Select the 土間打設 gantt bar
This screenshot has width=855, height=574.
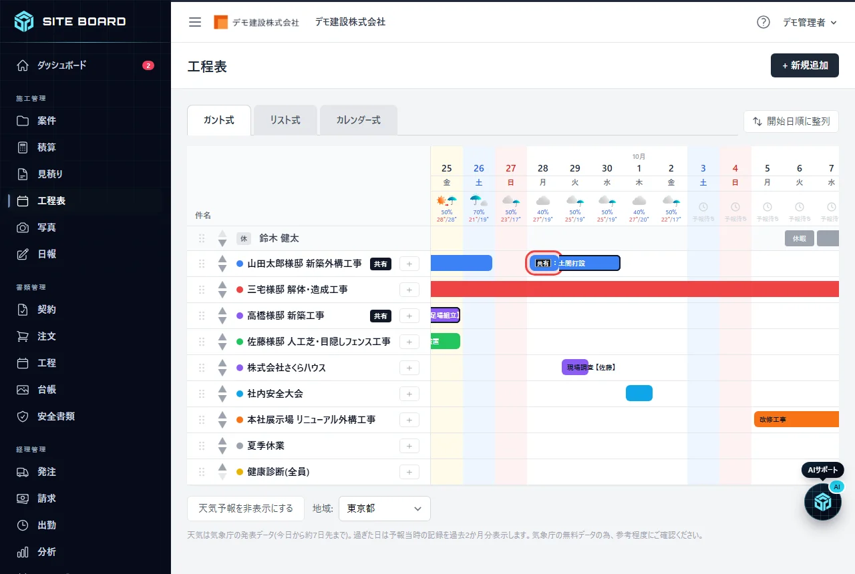[x=575, y=263]
